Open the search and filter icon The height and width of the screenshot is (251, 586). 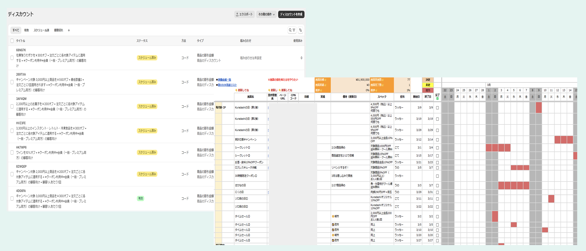click(x=292, y=30)
